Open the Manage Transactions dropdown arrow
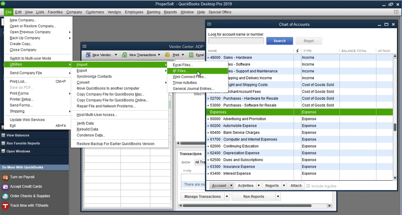The width and height of the screenshot is (402, 215). point(227,197)
